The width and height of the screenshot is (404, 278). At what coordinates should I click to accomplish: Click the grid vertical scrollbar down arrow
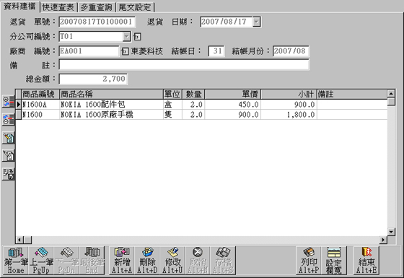pyautogui.click(x=391, y=232)
